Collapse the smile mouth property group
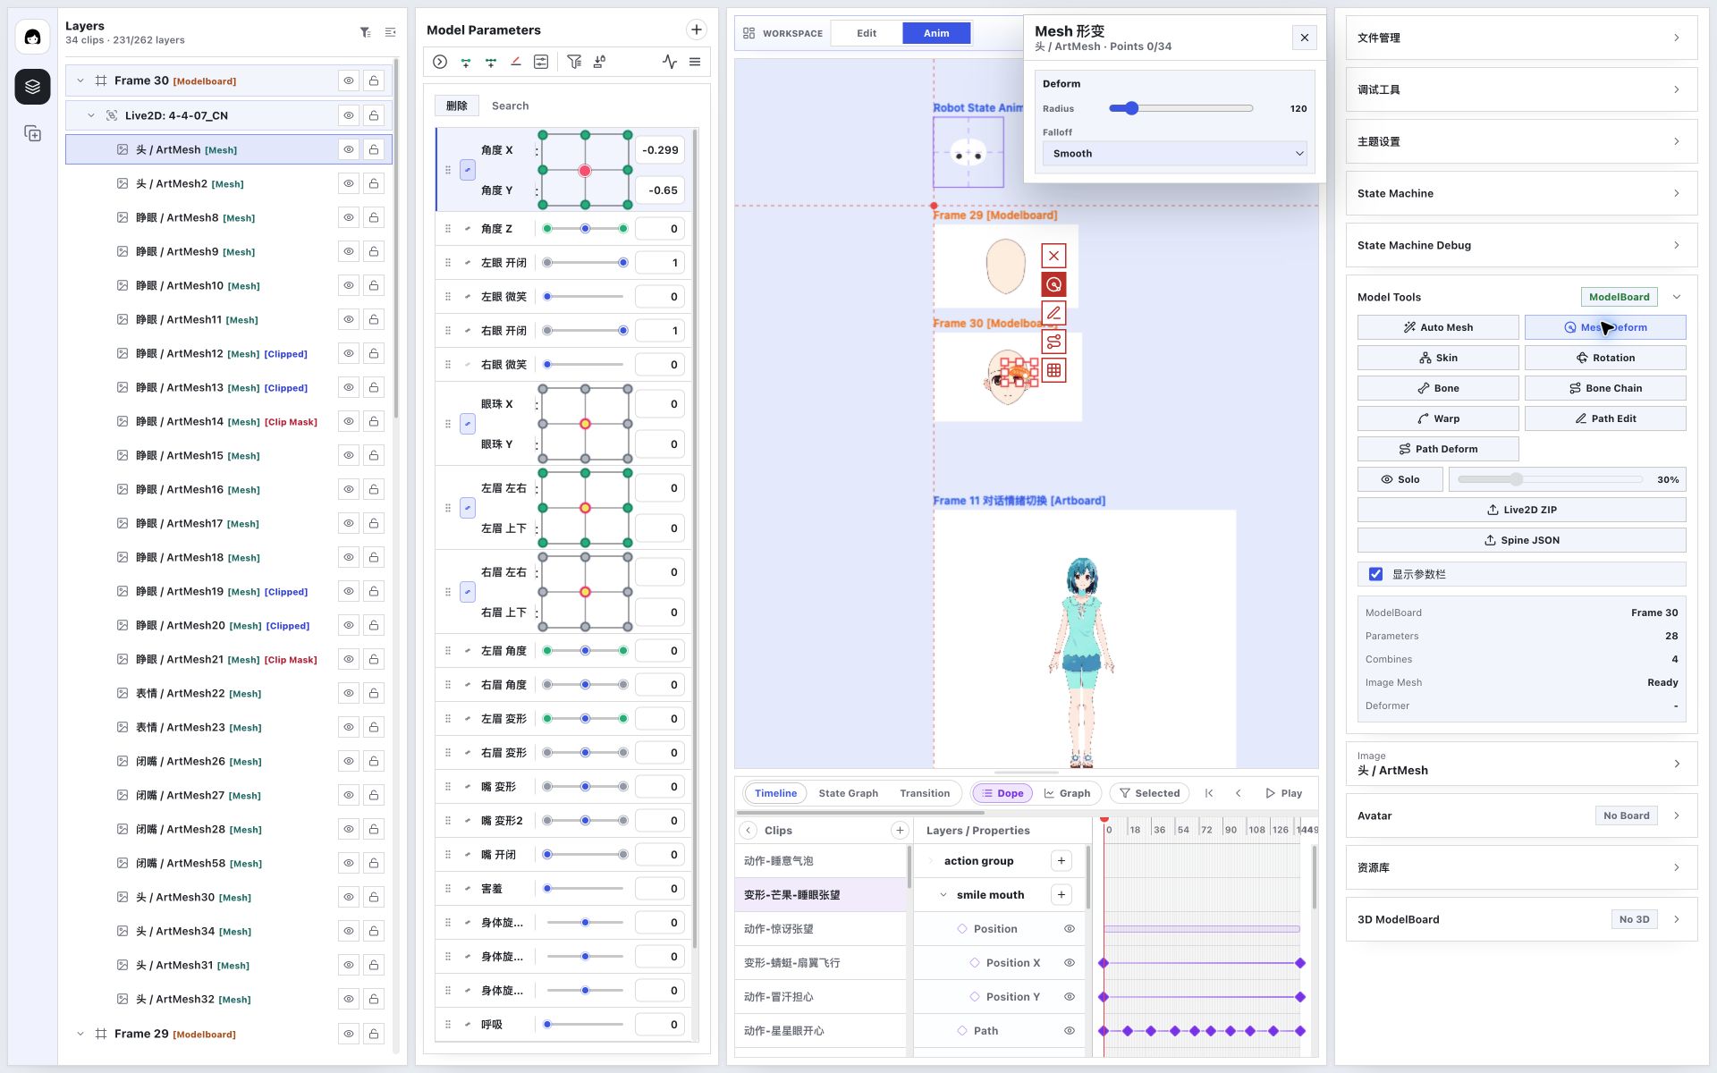1717x1073 pixels. tap(943, 895)
